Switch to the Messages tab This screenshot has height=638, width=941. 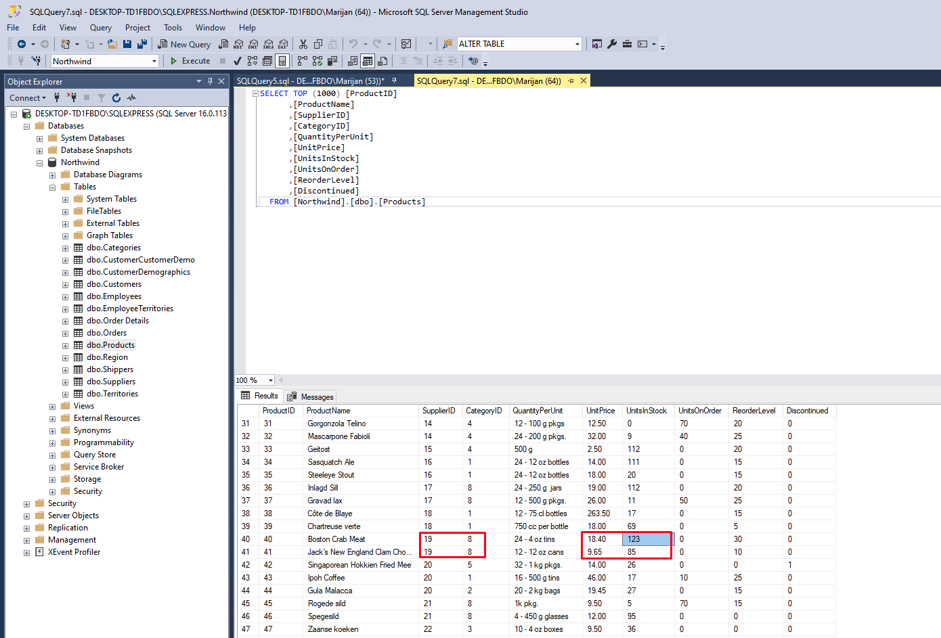[310, 397]
